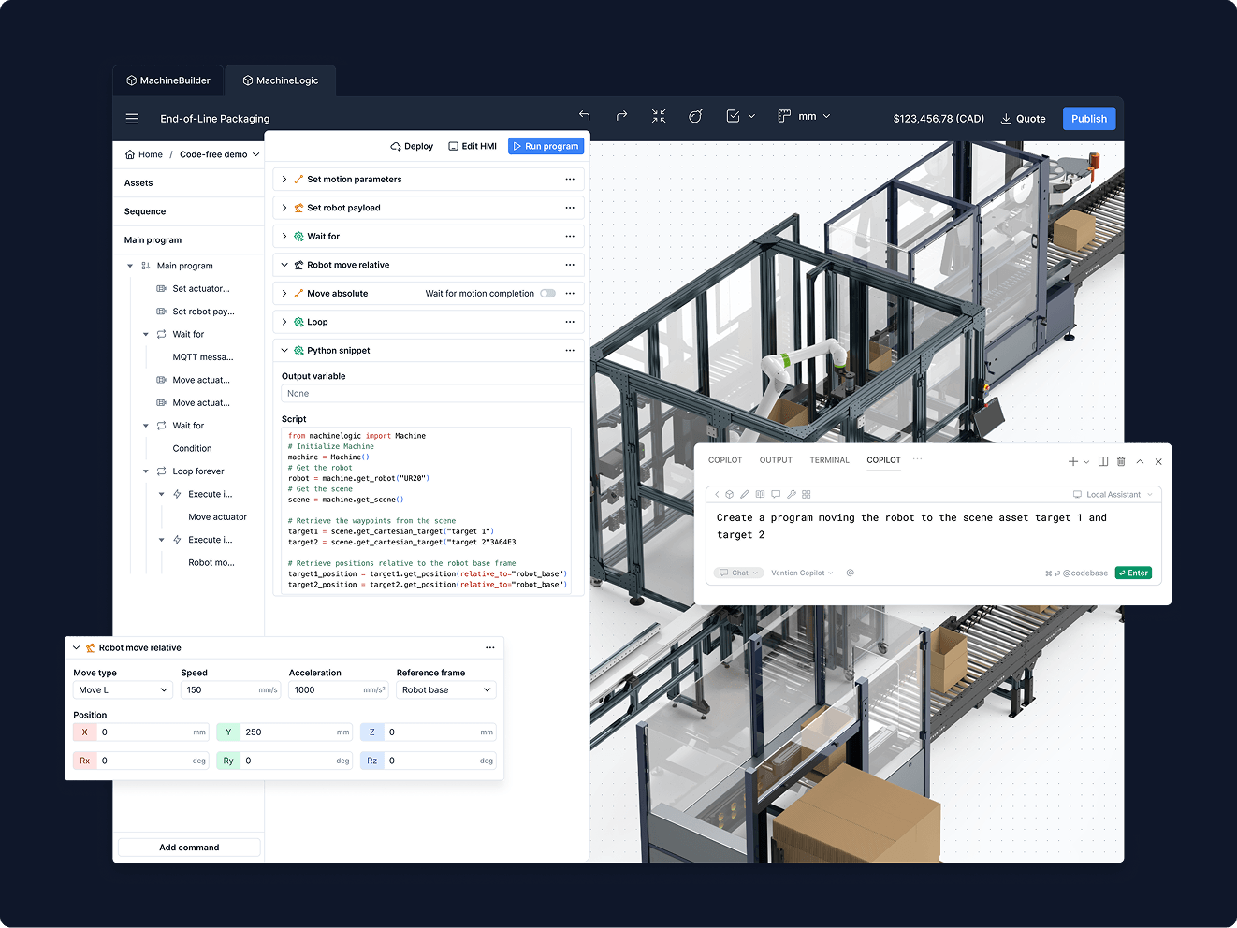Image resolution: width=1237 pixels, height=928 pixels.
Task: Open more options for Set motion parameters
Action: [x=570, y=180]
